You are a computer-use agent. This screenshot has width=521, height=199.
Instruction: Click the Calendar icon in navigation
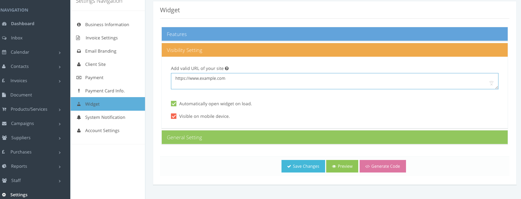[4, 52]
